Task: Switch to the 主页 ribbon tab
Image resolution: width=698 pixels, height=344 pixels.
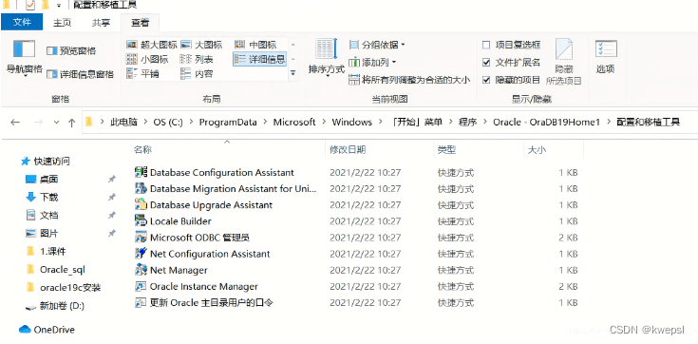Action: 62,23
